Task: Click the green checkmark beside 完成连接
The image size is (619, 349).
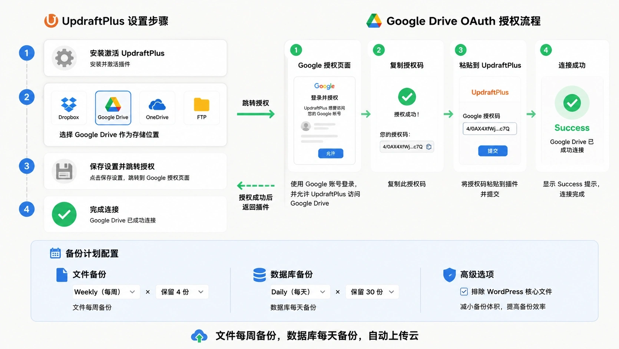Action: (x=64, y=214)
